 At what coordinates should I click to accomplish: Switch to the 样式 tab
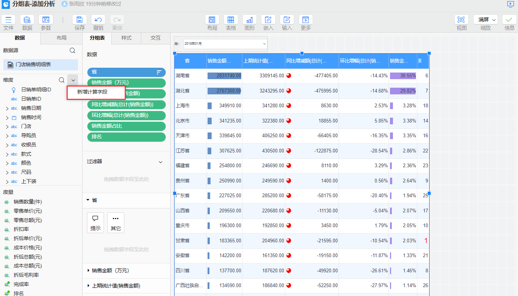tap(126, 38)
